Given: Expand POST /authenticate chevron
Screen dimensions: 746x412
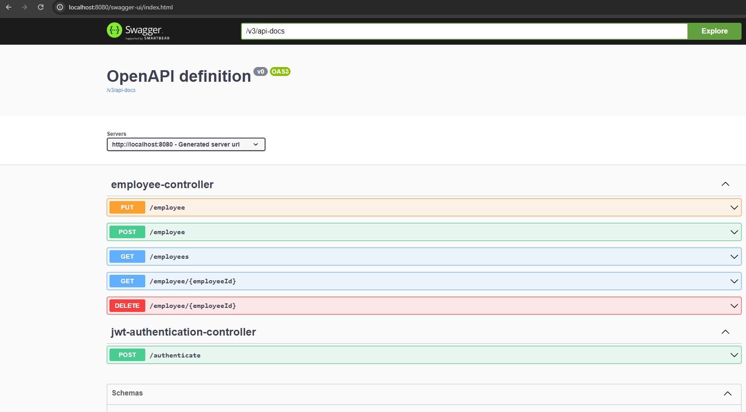Looking at the screenshot, I should (x=734, y=355).
